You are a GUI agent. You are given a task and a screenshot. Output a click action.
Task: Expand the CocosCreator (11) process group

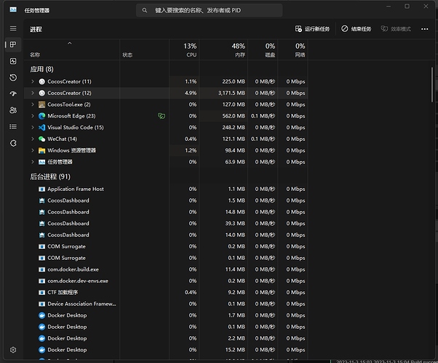point(33,81)
